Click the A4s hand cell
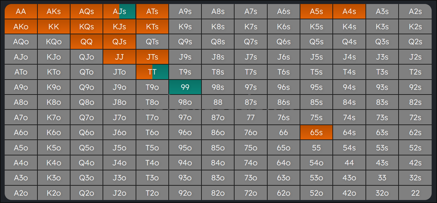This screenshot has height=203, width=437. (349, 12)
